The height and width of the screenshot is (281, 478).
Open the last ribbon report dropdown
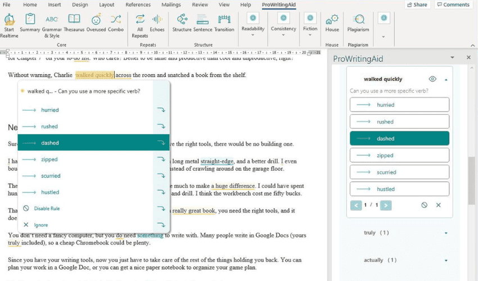[x=384, y=26]
